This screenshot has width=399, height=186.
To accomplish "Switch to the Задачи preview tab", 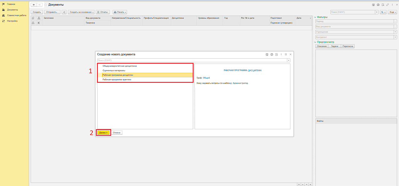I will (x=335, y=46).
